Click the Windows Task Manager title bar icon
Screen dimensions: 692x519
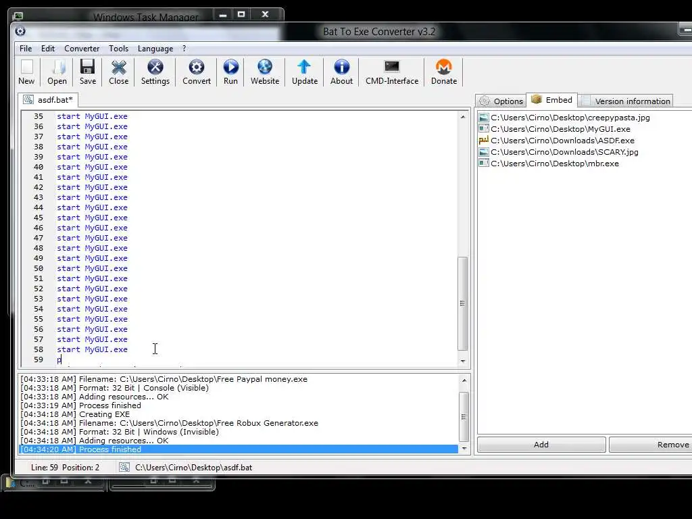(x=18, y=16)
